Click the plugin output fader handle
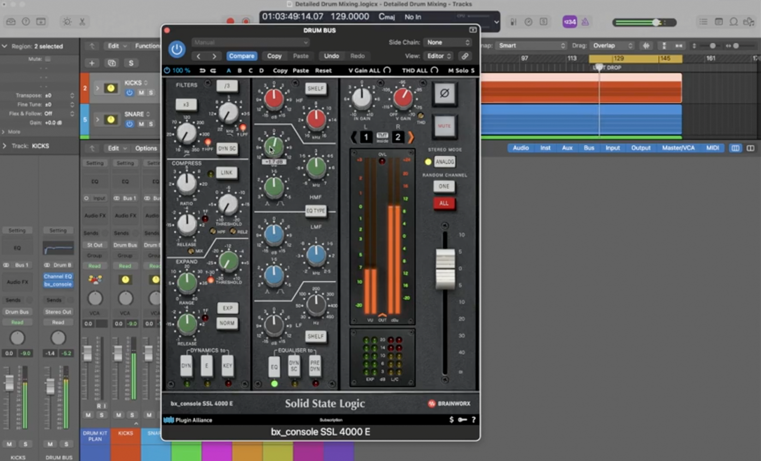This screenshot has width=761, height=461. coord(445,269)
